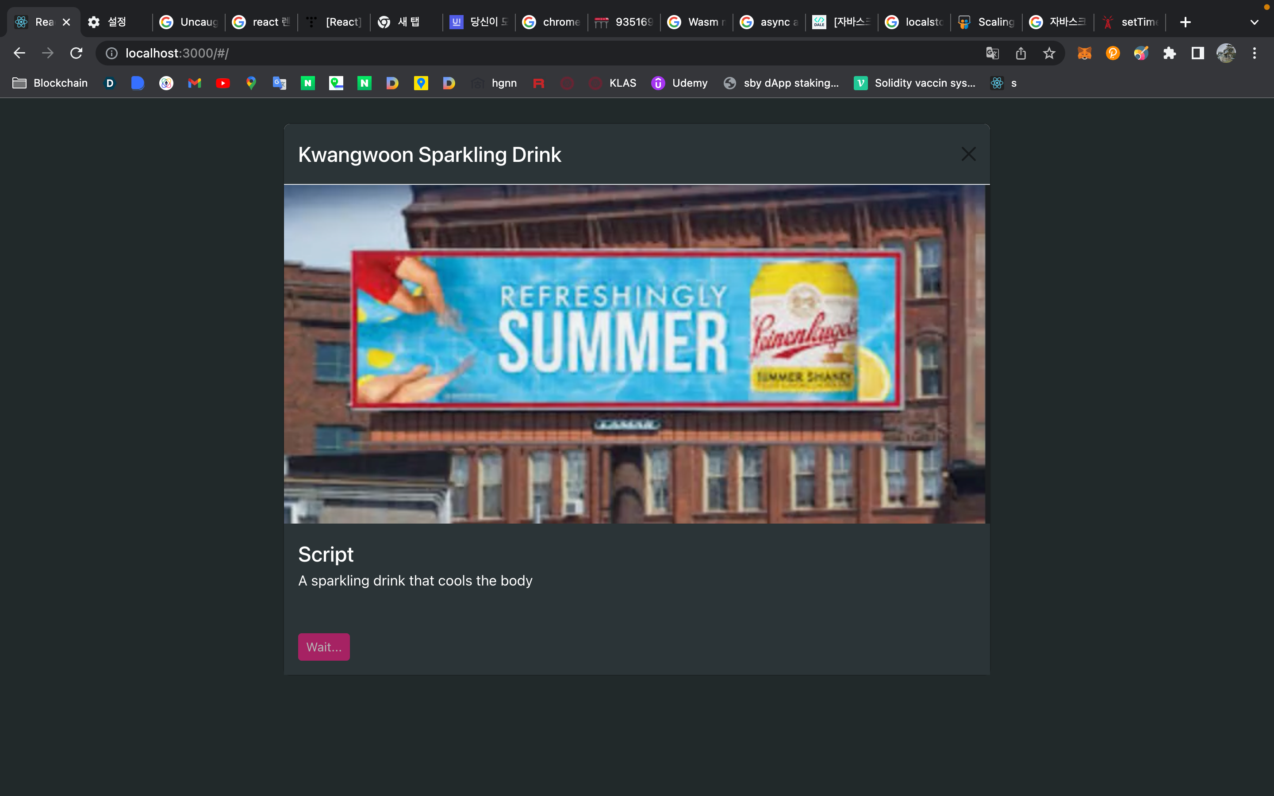Reload the localhost page
The height and width of the screenshot is (796, 1274).
pyautogui.click(x=77, y=53)
